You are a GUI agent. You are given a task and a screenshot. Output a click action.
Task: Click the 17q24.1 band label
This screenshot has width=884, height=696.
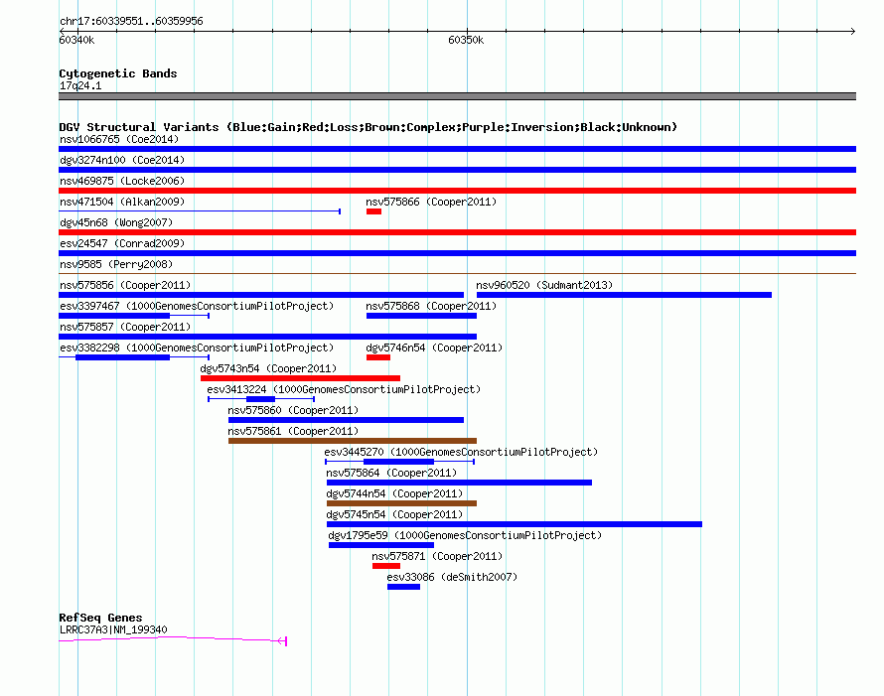[80, 85]
